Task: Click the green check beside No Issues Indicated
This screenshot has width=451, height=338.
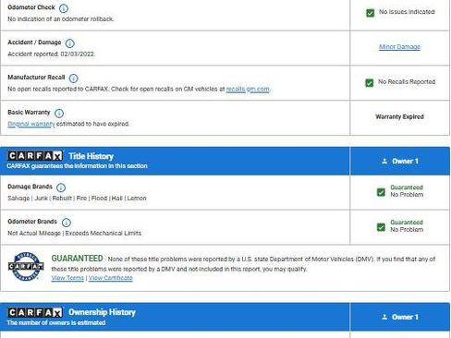Action: (x=370, y=13)
